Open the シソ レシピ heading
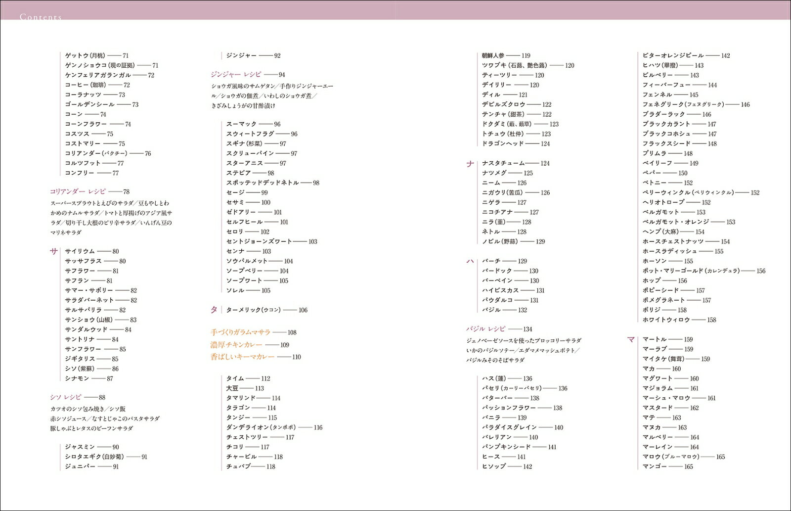 66,397
